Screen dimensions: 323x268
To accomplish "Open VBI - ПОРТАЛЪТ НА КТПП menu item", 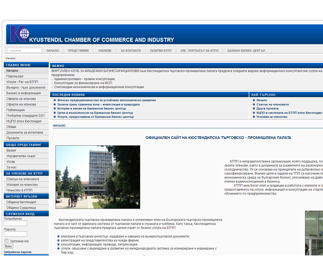I will click(199, 51).
